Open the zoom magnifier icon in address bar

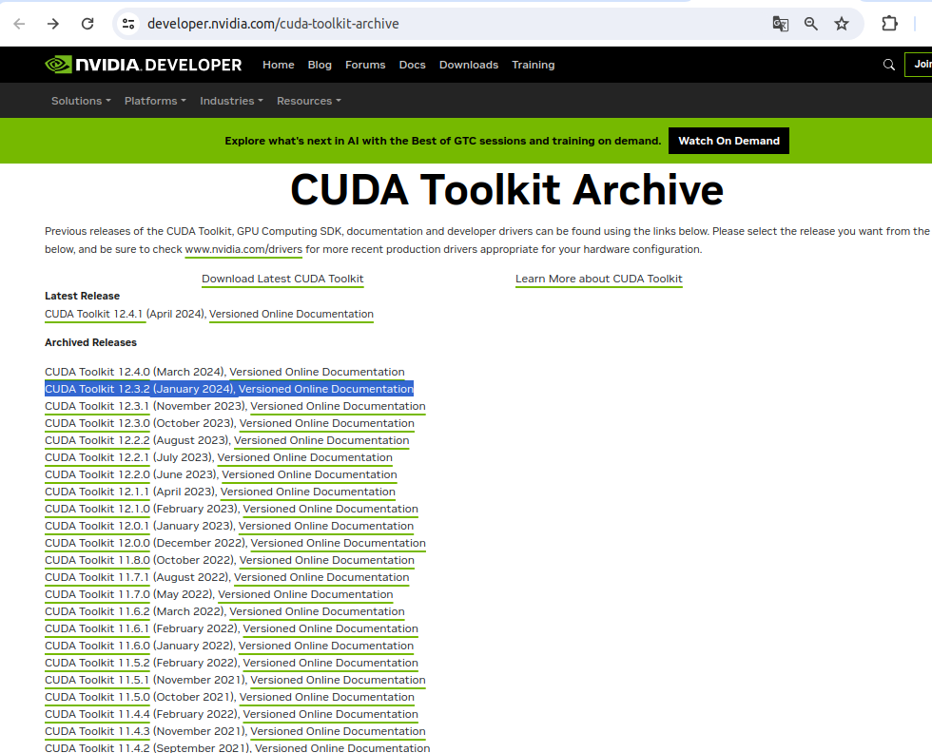pos(810,24)
